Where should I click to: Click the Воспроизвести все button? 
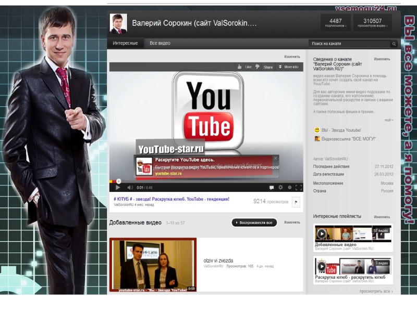coord(254,223)
